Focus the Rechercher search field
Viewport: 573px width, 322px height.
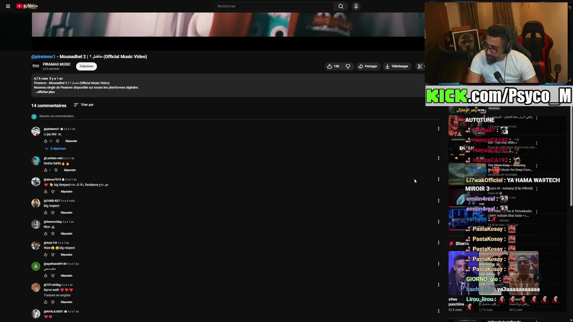[274, 6]
